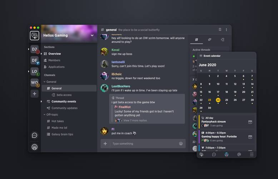Select June 30 in the calendar
Image resolution: width=278 pixels, height=179 pixels.
click(209, 108)
